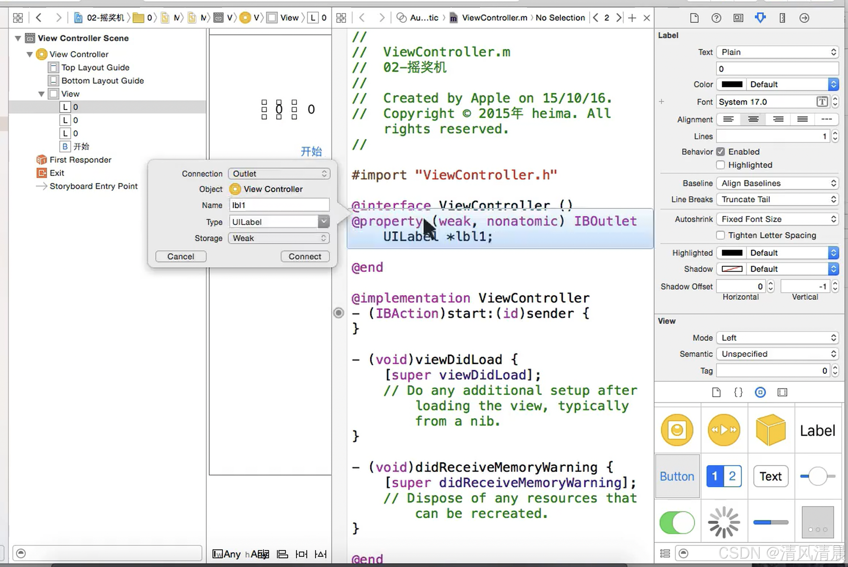Select the 开始 button in outline
The height and width of the screenshot is (567, 848).
click(x=81, y=147)
